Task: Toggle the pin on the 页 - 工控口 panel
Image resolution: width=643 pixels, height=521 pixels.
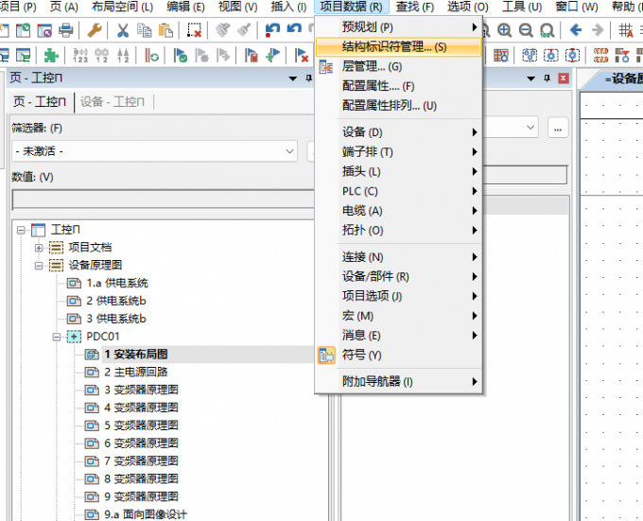Action: [x=309, y=78]
